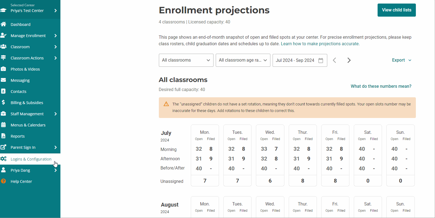The height and width of the screenshot is (218, 435).
Task: Click the Dashboard home icon
Action: 3,24
